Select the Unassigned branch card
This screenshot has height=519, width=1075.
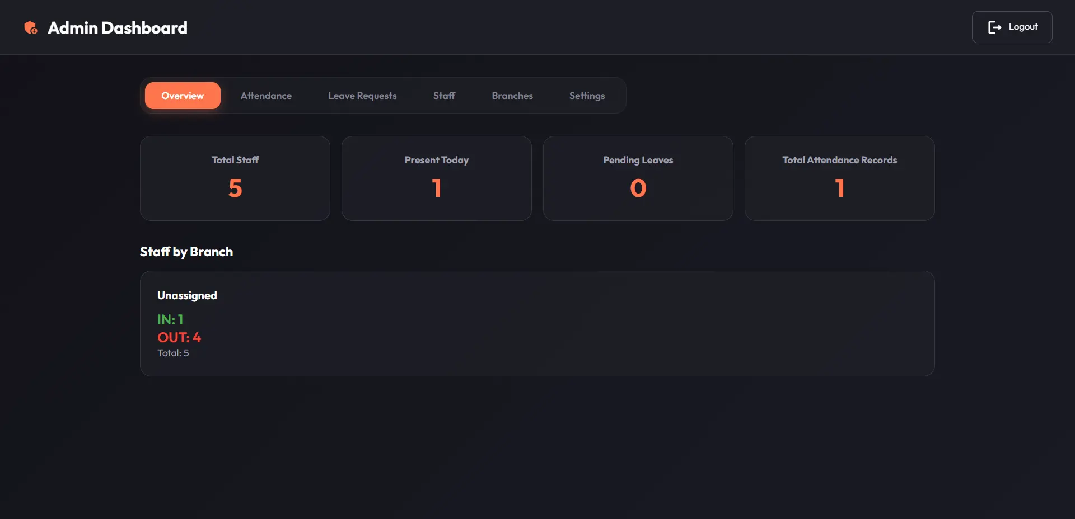click(537, 323)
